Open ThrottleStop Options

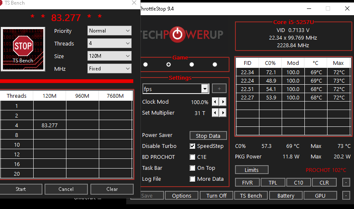(x=182, y=196)
